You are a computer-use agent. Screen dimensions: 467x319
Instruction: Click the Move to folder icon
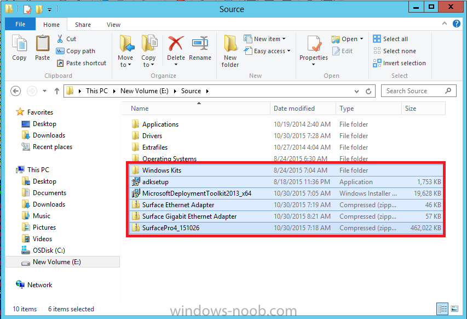click(x=126, y=43)
